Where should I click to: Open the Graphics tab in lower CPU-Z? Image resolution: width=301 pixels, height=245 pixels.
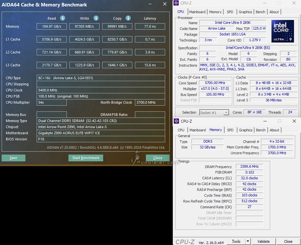coord(246,130)
